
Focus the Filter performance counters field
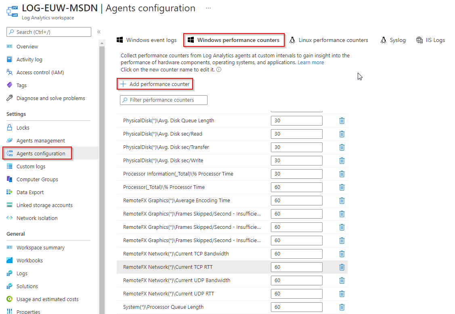pos(164,100)
